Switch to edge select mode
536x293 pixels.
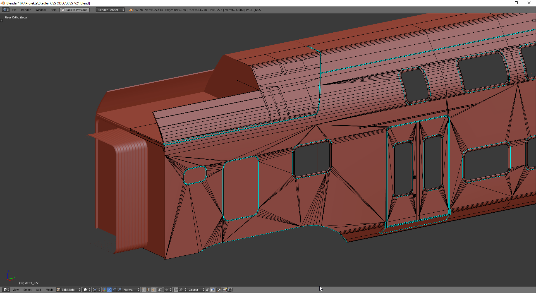pos(149,290)
